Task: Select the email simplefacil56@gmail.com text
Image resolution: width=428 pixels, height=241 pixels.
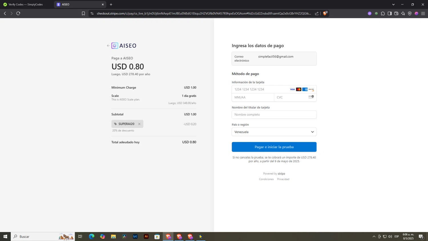Action: 276,57
